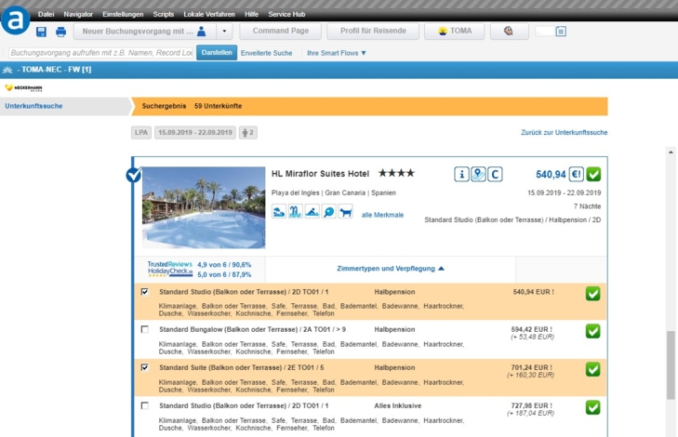
Task: Click the 15.09.2019 - 22.09.2019 date tag
Action: coord(195,133)
